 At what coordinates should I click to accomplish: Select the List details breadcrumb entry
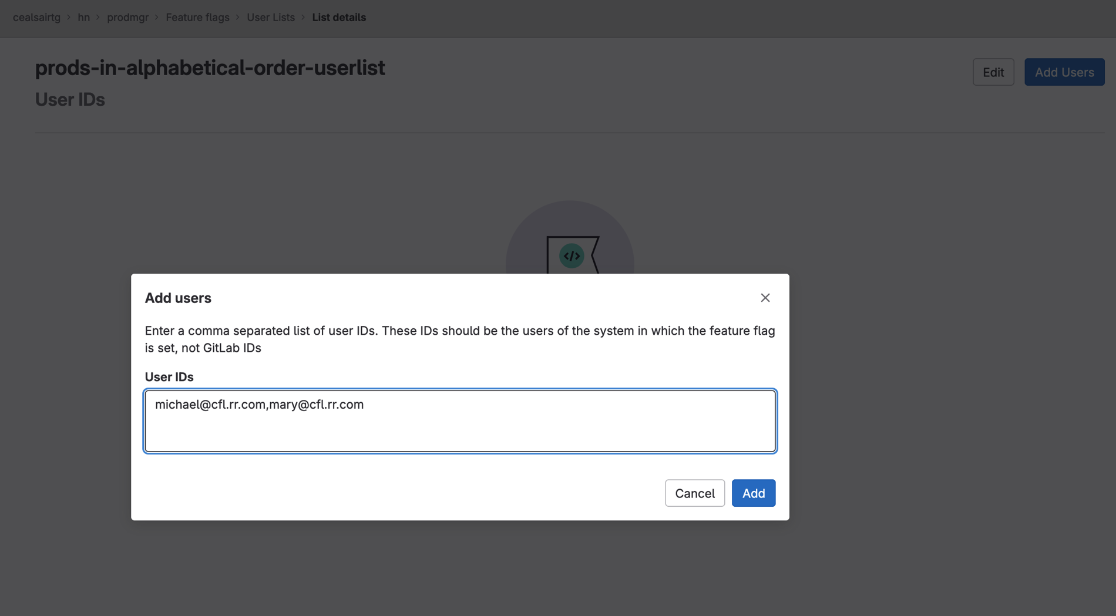pyautogui.click(x=339, y=17)
